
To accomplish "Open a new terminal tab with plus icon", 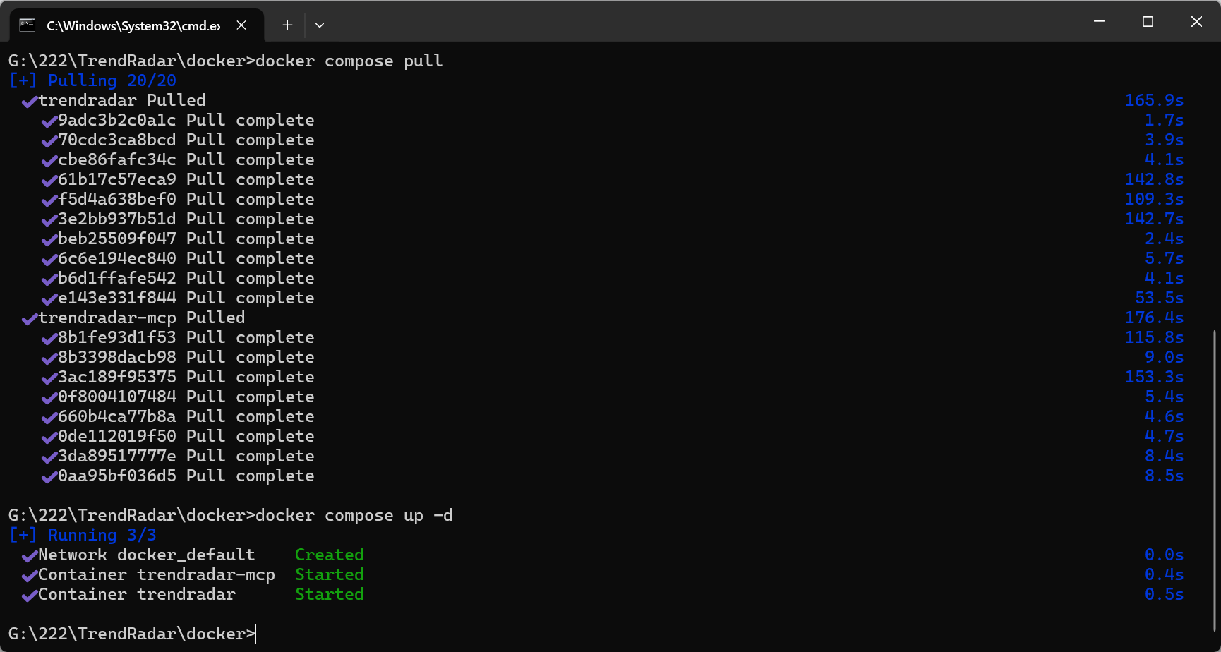I will tap(287, 25).
